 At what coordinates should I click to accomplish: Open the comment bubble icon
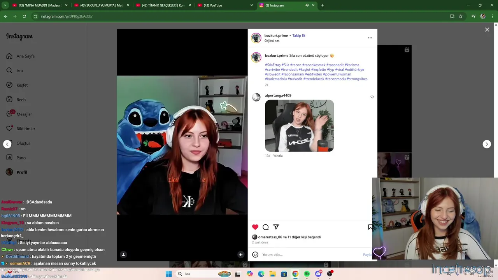coord(266,227)
